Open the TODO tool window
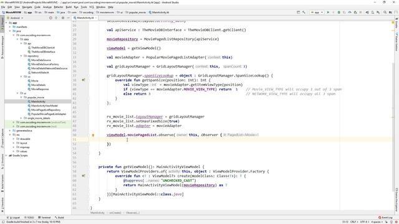 (x=29, y=218)
